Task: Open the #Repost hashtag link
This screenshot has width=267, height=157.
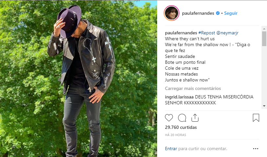Action: pos(207,33)
